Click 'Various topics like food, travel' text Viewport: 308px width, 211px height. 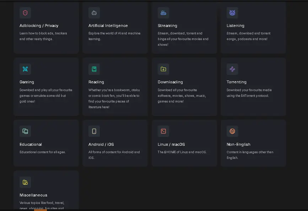(42, 203)
